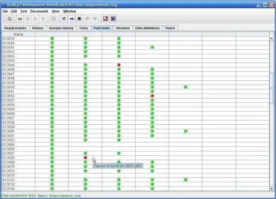Select the SC0067 row name
Screen dimensions: 276x199
click(x=9, y=153)
